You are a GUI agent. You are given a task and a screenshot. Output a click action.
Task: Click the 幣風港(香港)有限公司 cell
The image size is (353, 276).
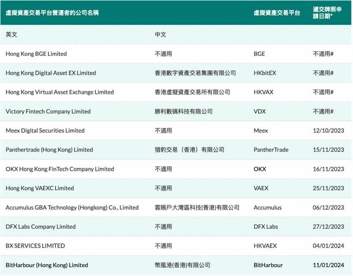(x=181, y=265)
